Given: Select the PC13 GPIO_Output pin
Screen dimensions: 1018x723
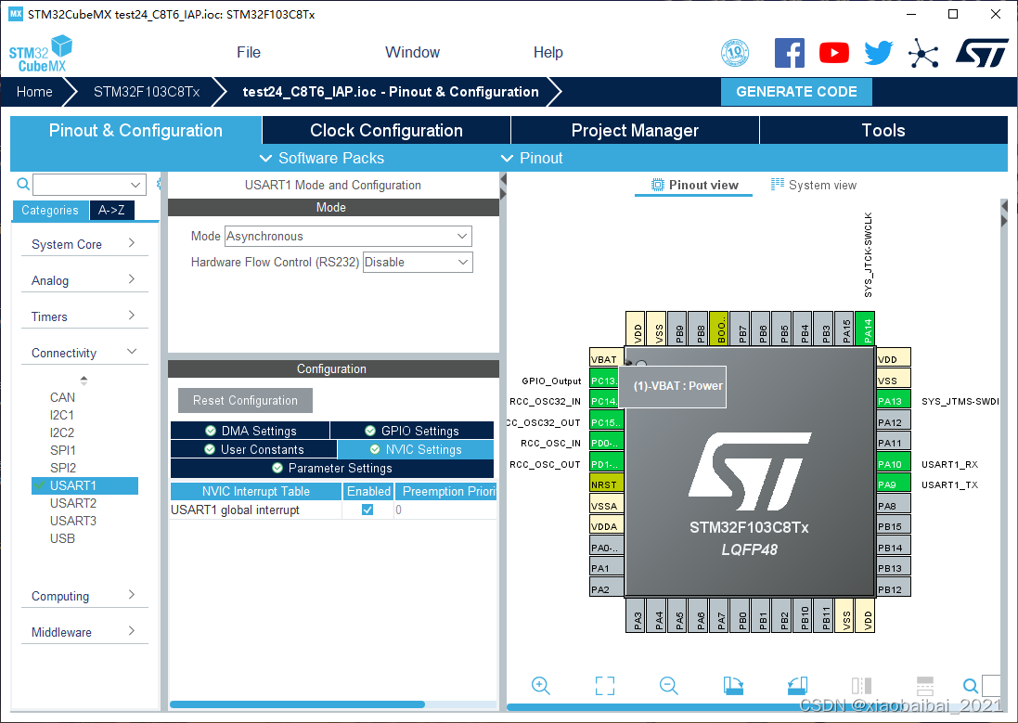Looking at the screenshot, I should (x=604, y=380).
